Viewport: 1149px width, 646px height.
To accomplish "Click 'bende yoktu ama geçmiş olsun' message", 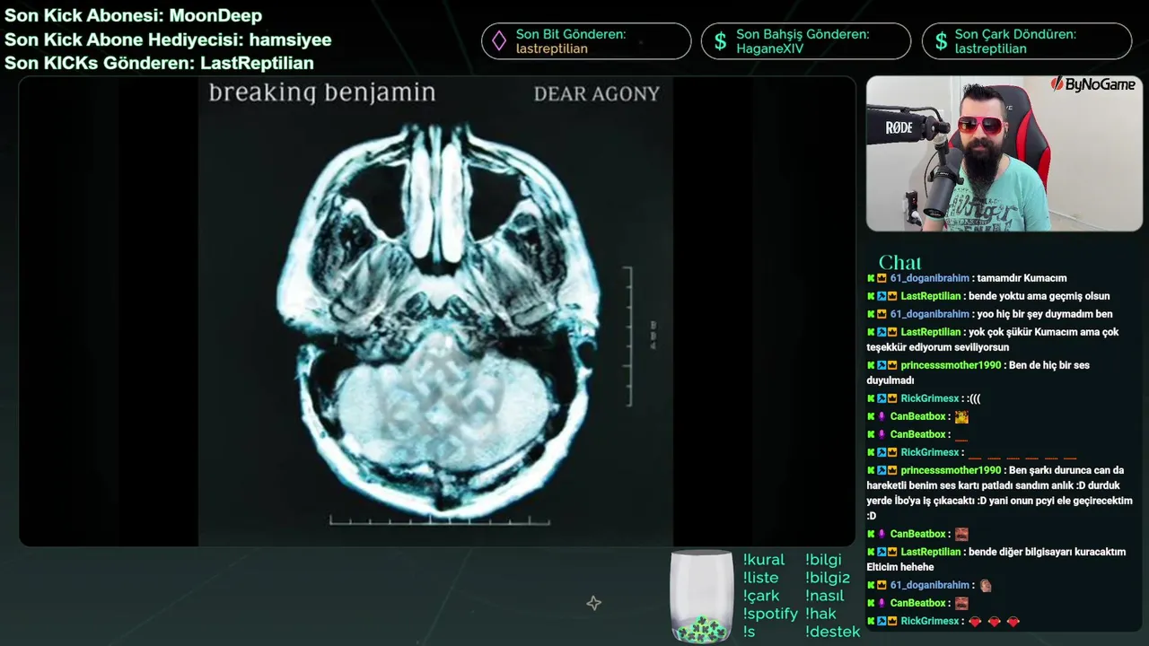I will coord(988,296).
